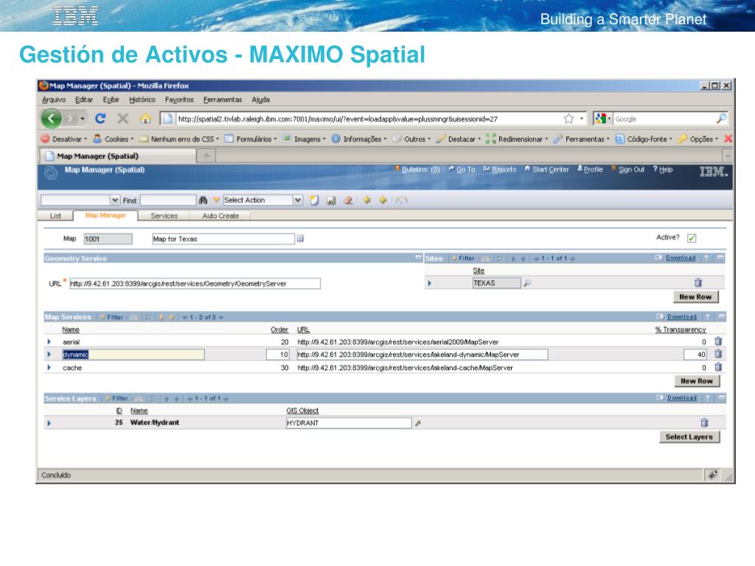Screen dimensions: 755x566
Task: Switch to the List tab
Action: pos(55,216)
